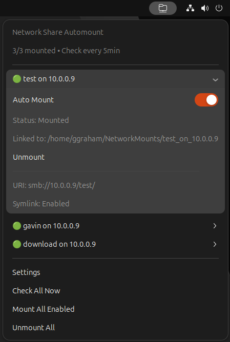Click the URI smb://10.0.0.9/test/ line

(54, 185)
